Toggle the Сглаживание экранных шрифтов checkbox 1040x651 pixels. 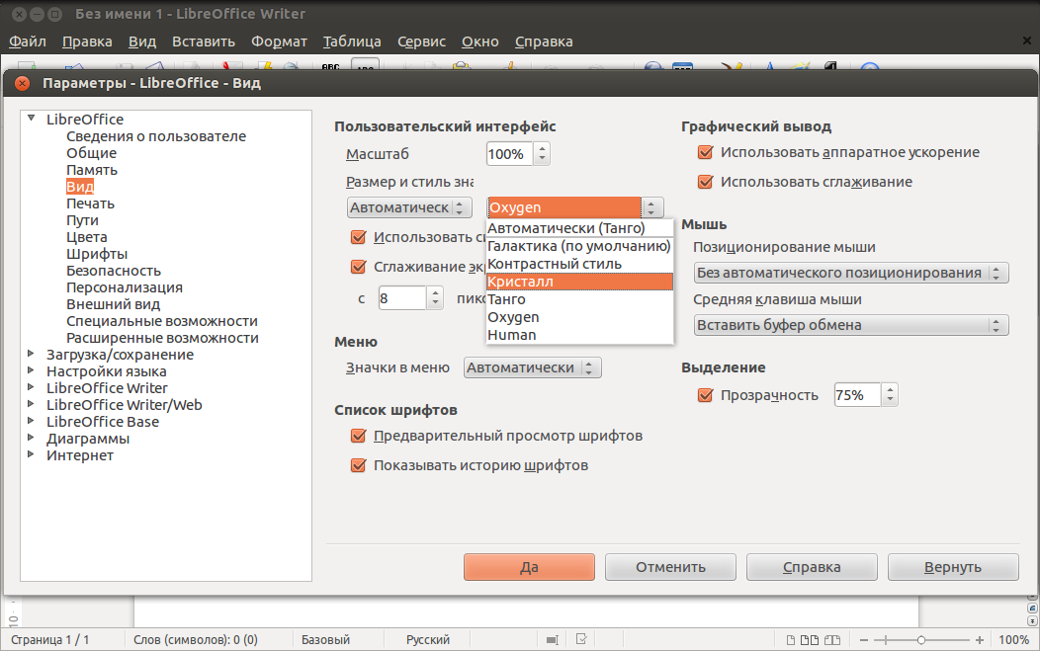[x=358, y=267]
